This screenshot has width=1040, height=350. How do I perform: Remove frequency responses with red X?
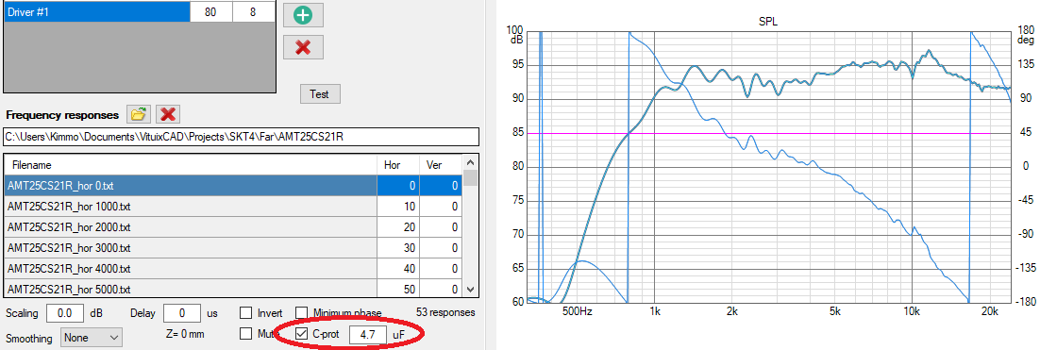(169, 114)
